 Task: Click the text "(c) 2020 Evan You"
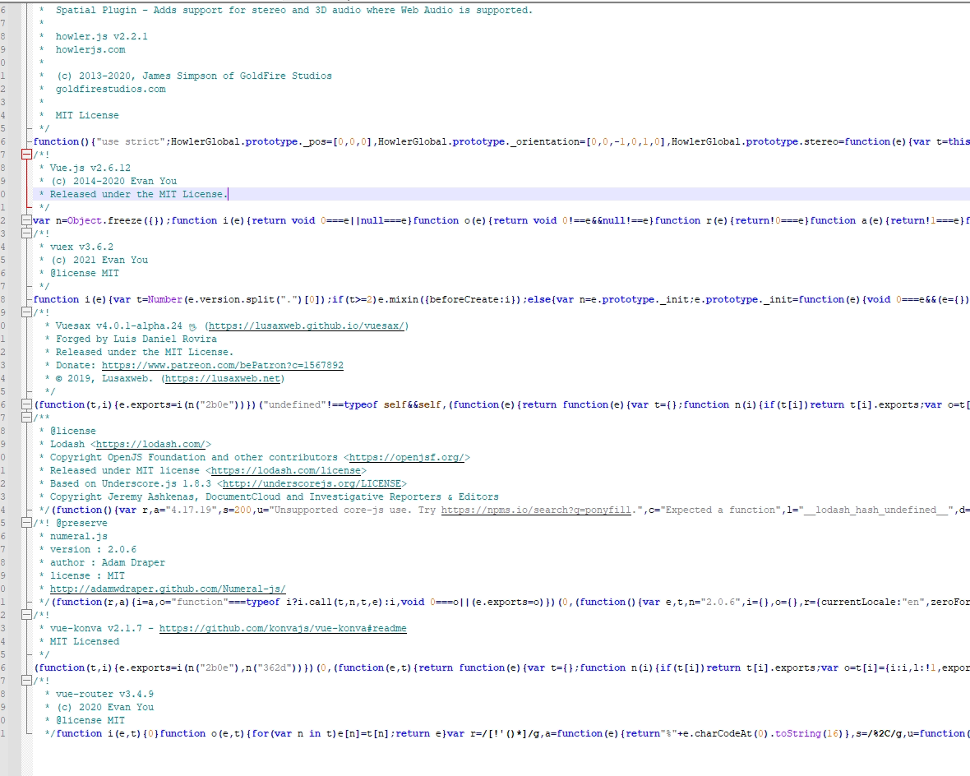point(105,707)
